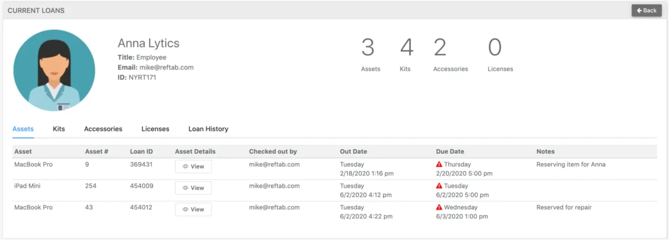Click Anna Lytics profile avatar
The width and height of the screenshot is (669, 240).
[54, 70]
